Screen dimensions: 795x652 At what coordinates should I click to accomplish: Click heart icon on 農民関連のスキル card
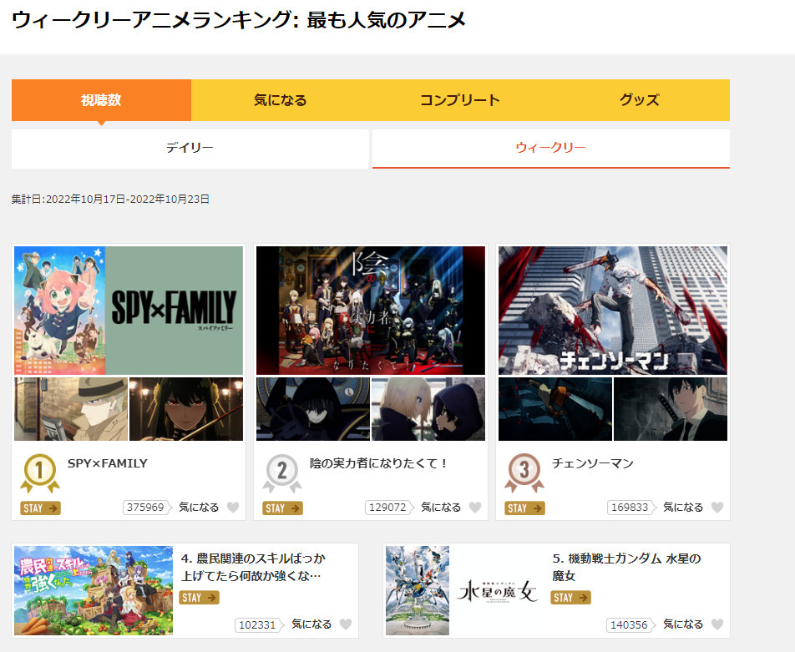[346, 624]
